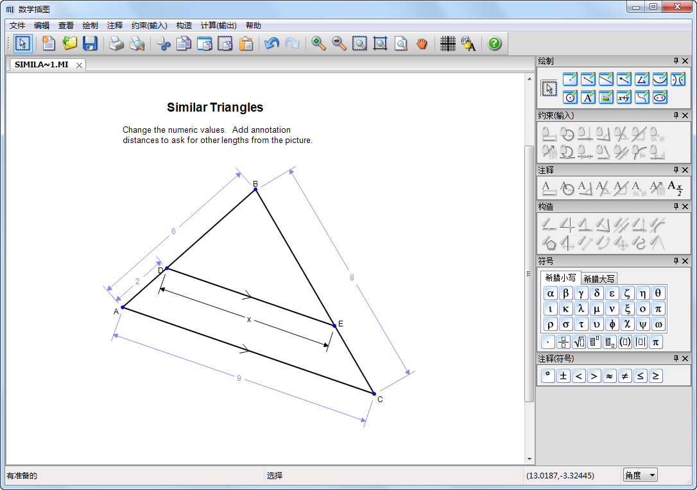Click the ≈ approximately equal symbol button
The width and height of the screenshot is (697, 490).
pyautogui.click(x=609, y=376)
